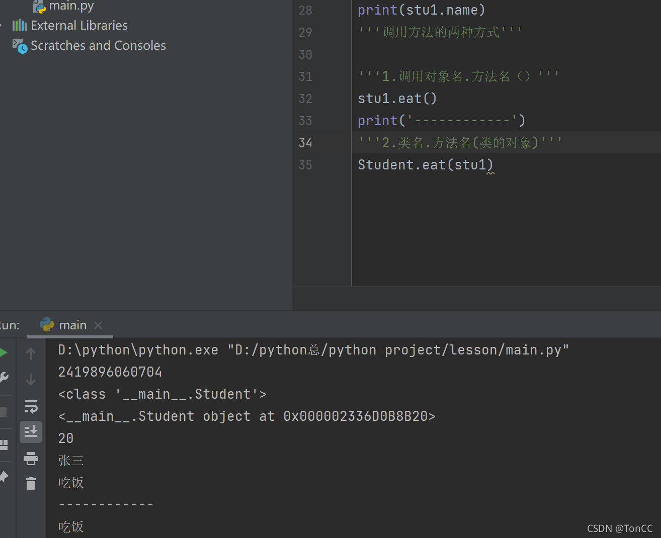Click the Python icon on the main tab

pyautogui.click(x=47, y=325)
